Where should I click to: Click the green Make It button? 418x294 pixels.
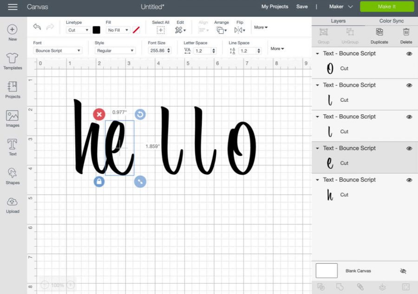pos(387,7)
